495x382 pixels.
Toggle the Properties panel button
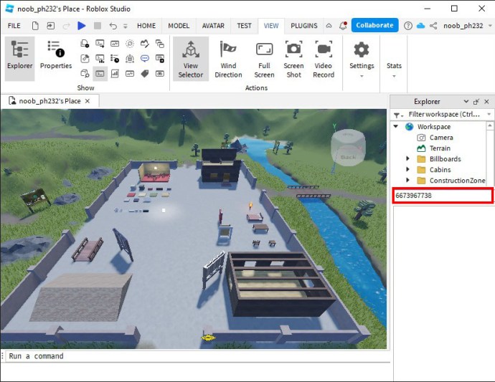pos(56,56)
